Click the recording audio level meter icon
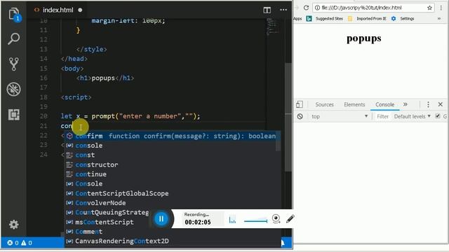Viewport: 449px width, 252px height. (232, 219)
